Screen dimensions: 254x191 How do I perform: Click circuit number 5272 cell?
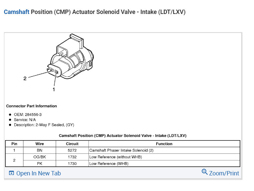[72, 150]
